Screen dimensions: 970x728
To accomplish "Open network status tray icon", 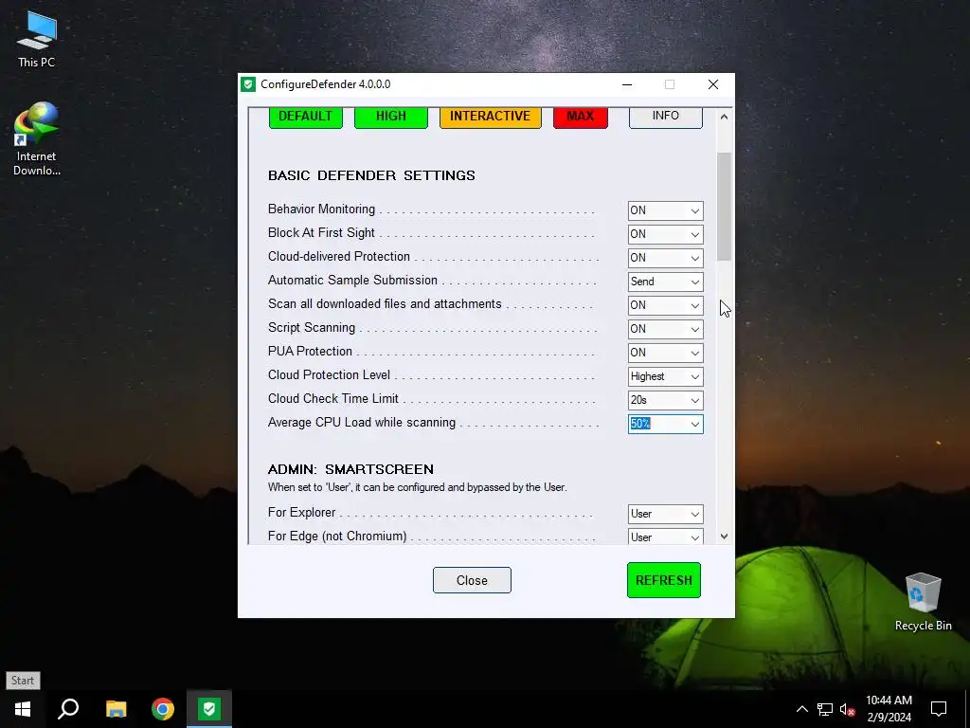I will click(825, 709).
